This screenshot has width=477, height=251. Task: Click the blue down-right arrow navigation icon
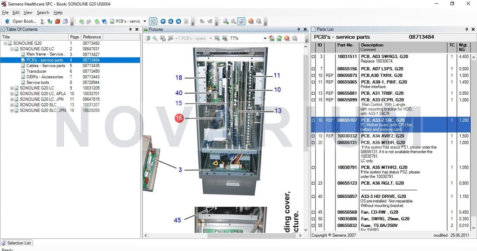178,21
